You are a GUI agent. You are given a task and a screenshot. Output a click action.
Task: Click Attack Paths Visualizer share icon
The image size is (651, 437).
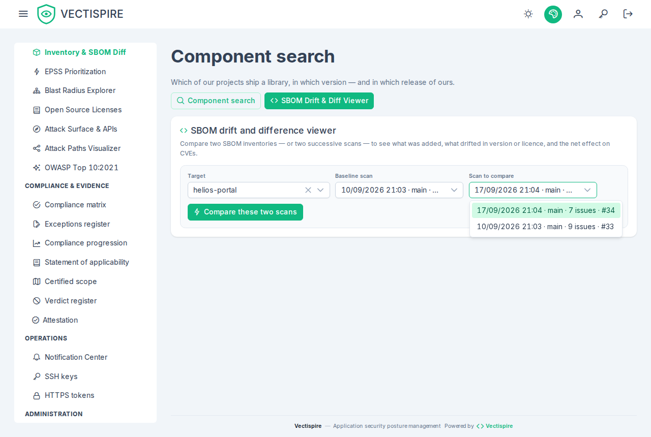37,148
